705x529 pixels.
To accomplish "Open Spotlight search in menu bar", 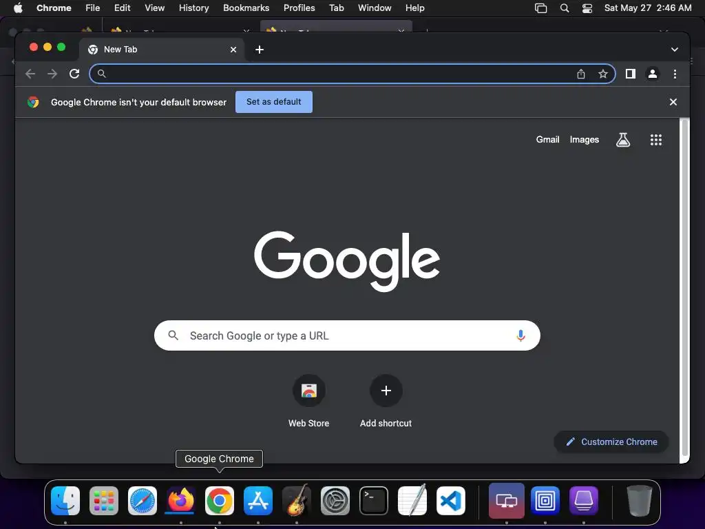I will (x=565, y=8).
